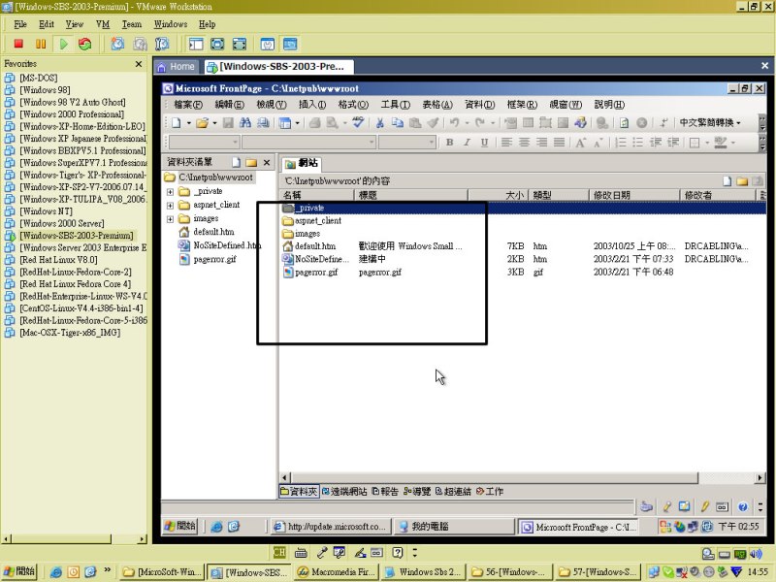Run the spelling check icon
The width and height of the screenshot is (776, 582).
pyautogui.click(x=358, y=123)
